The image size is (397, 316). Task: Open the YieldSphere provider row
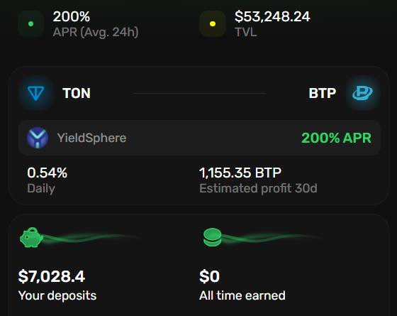tap(199, 138)
